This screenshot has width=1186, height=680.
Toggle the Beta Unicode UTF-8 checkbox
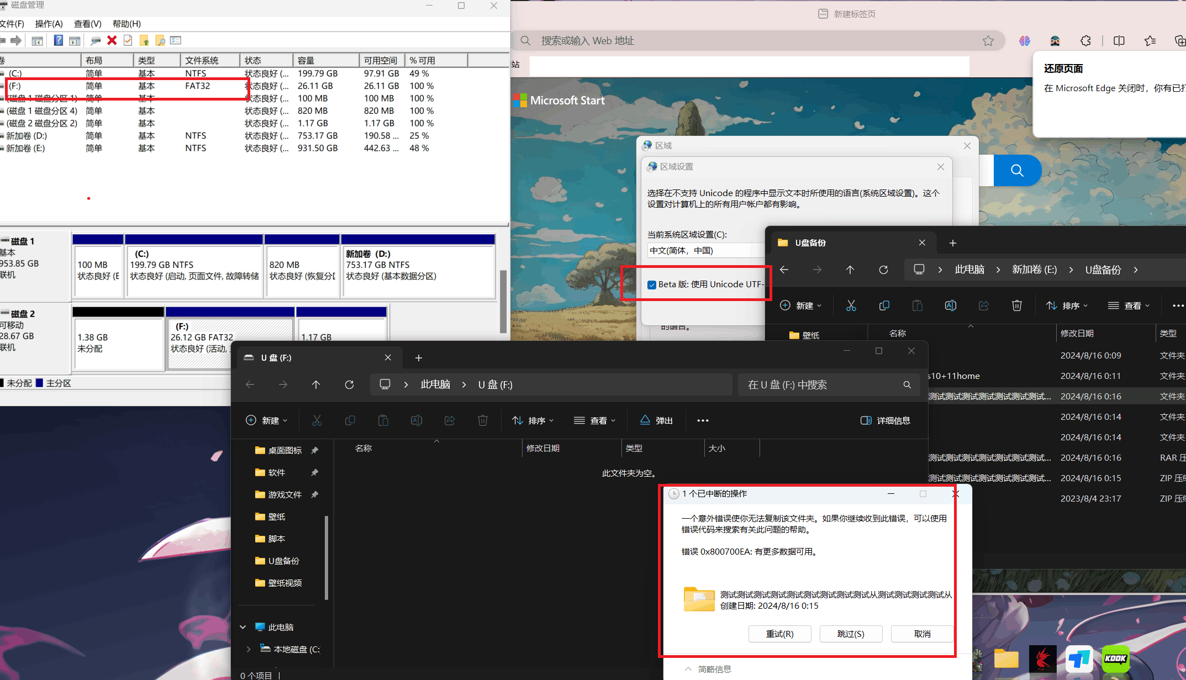tap(652, 284)
